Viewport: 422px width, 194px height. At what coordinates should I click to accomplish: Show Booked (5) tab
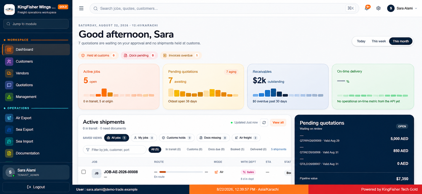(x=237, y=149)
